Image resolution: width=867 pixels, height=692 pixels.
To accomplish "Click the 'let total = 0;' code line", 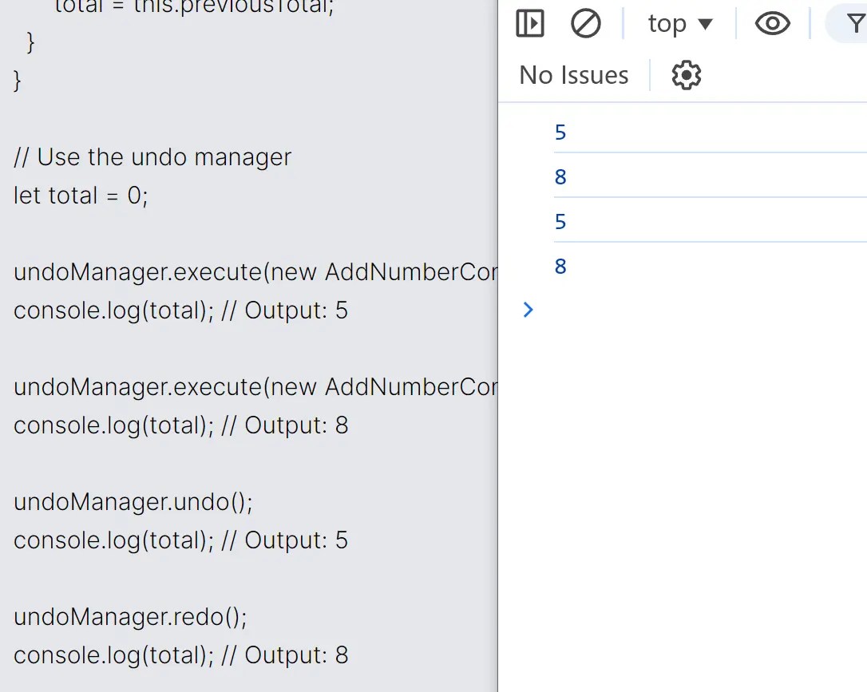I will [81, 196].
